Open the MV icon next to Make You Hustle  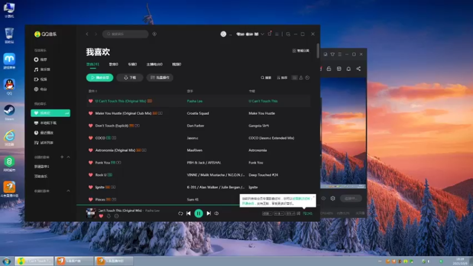point(160,113)
